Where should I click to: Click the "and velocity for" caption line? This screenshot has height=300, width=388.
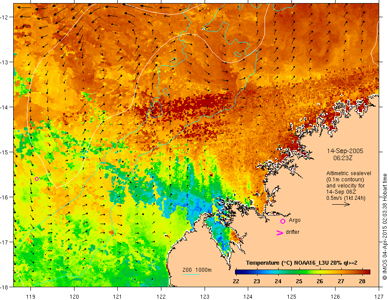click(x=345, y=186)
